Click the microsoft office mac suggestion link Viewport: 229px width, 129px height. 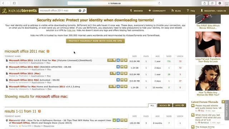point(52,96)
